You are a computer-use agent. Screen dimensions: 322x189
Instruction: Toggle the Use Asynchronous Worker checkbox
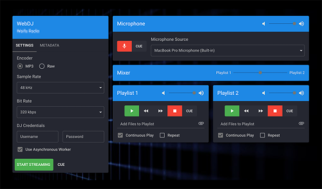point(20,150)
